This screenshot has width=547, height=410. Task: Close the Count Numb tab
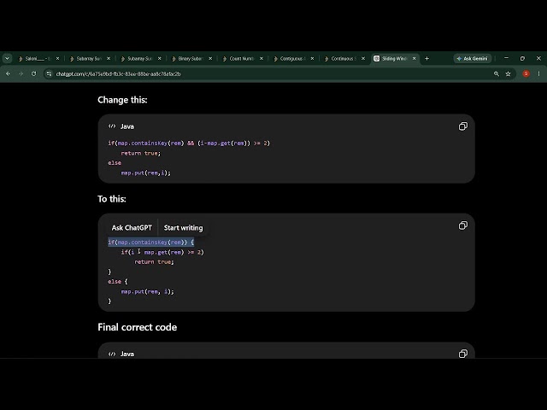pos(262,59)
